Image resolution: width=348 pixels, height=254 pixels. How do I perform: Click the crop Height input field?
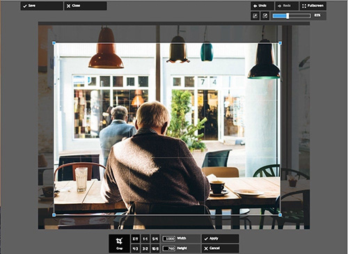(x=169, y=248)
